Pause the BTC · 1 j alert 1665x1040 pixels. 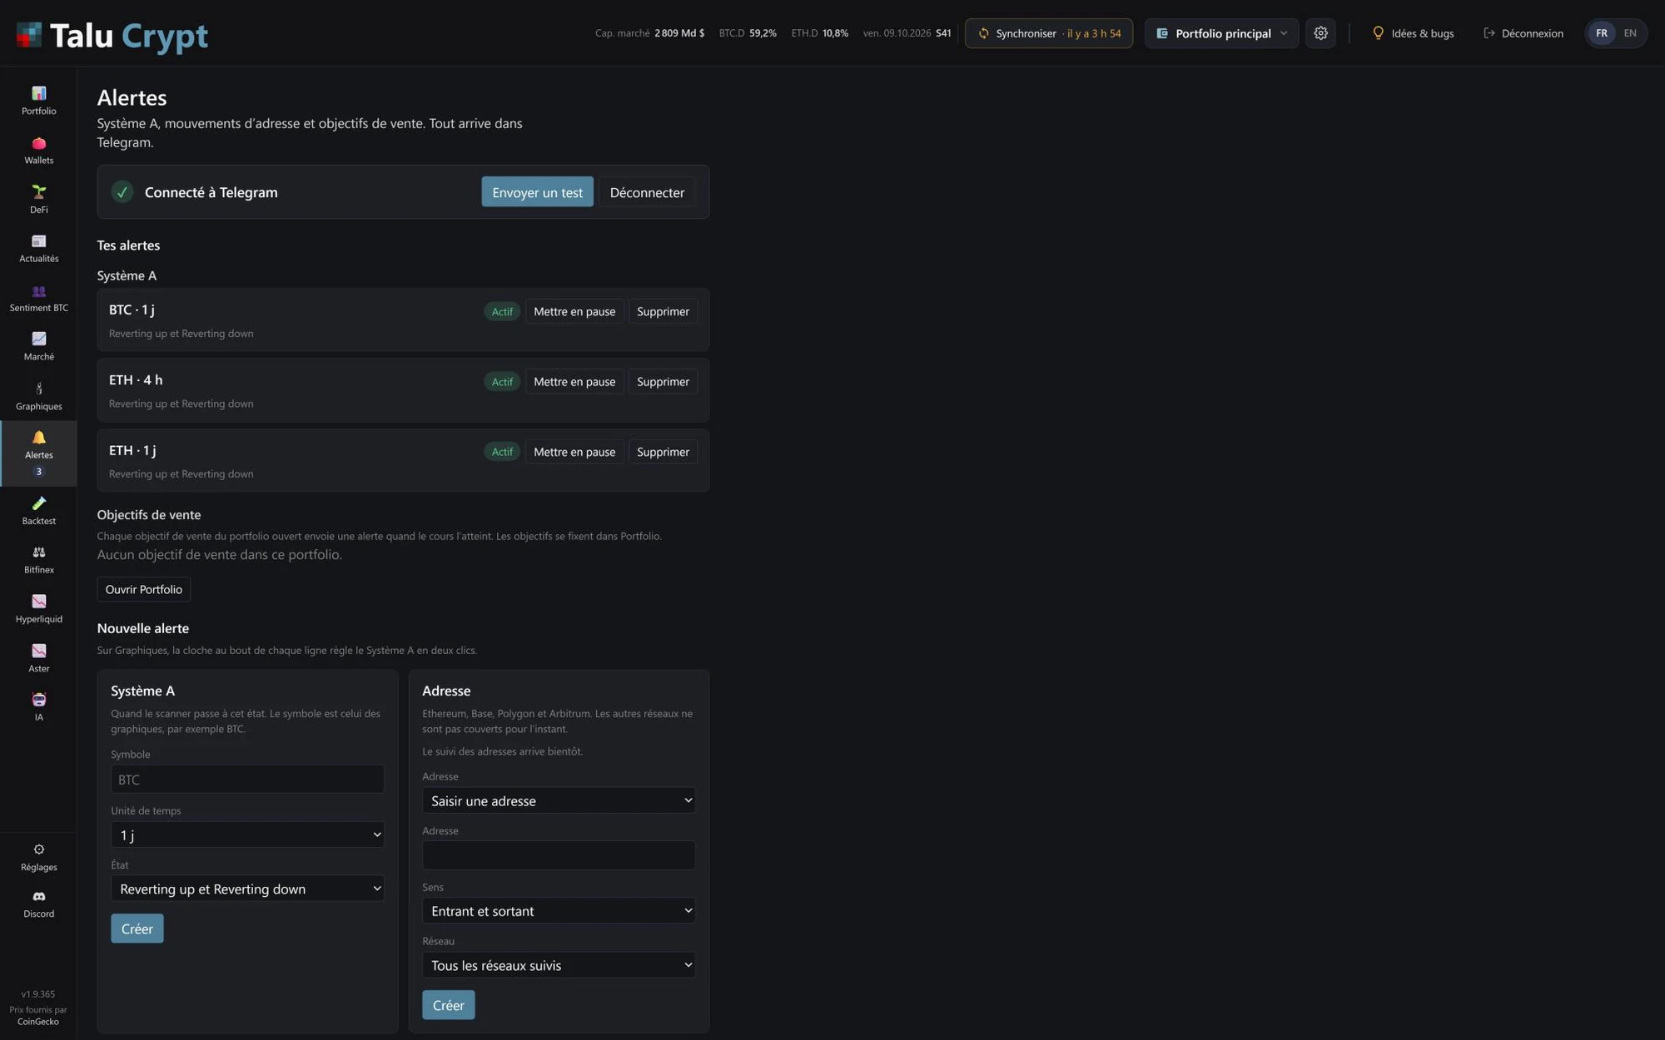click(x=574, y=311)
